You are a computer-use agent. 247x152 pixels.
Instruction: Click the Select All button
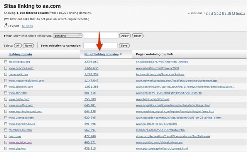(18, 46)
